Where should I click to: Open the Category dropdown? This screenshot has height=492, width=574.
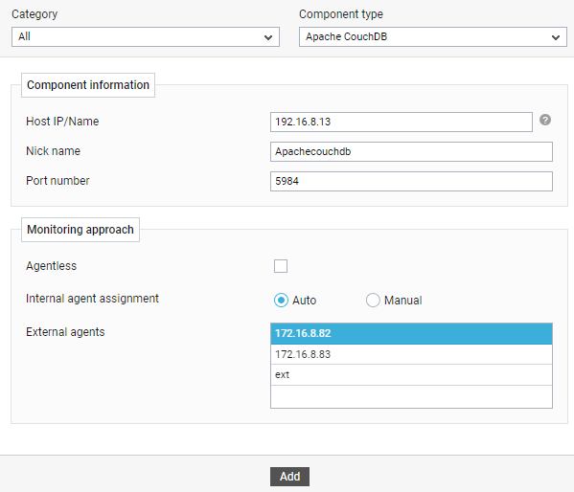[x=146, y=36]
